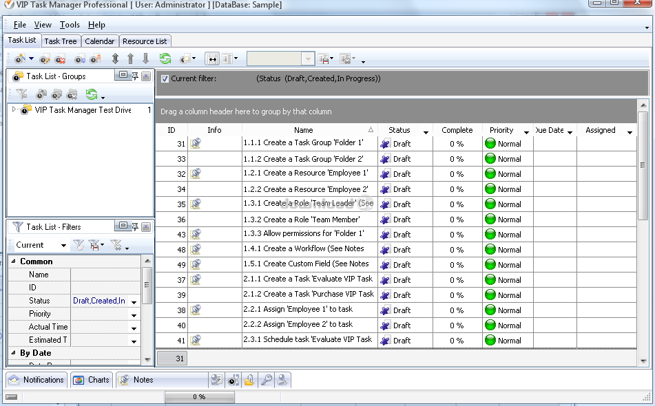Click the 0% progress bar at bottom
This screenshot has height=406, width=655.
point(200,396)
